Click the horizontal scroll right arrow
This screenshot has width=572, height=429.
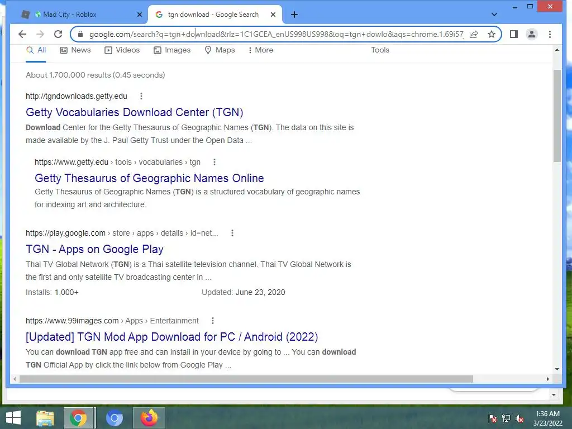pyautogui.click(x=547, y=379)
